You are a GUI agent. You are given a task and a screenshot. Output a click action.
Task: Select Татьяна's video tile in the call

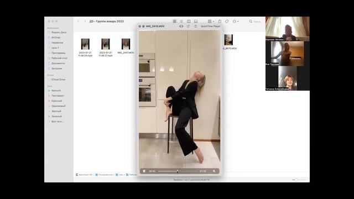288,78
